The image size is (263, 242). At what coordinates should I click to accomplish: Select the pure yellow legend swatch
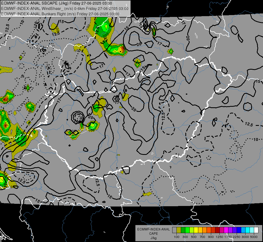coord(196,230)
